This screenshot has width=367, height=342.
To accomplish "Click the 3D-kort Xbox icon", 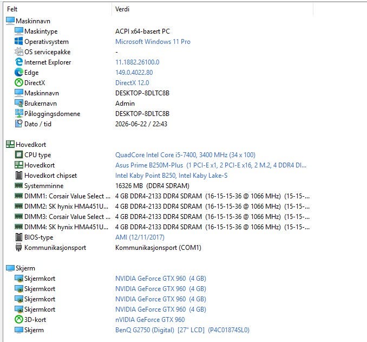I will tap(19, 319).
